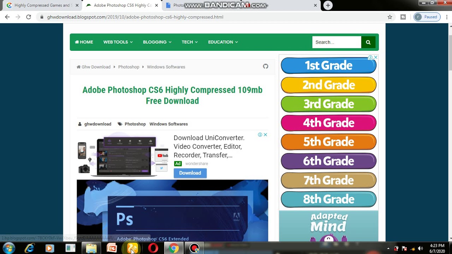The height and width of the screenshot is (254, 452).
Task: Click the Photoshop CS6 splash image
Action: pos(172,211)
